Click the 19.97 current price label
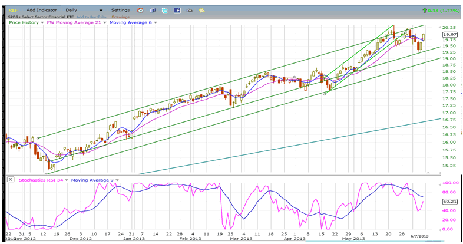This screenshot has height=244, width=463. pos(449,35)
